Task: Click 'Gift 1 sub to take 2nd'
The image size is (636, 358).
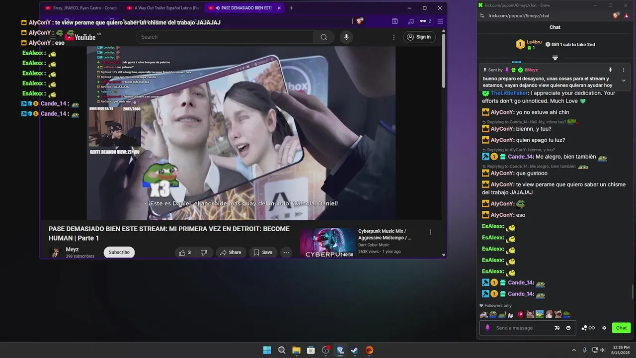Action: pos(570,44)
